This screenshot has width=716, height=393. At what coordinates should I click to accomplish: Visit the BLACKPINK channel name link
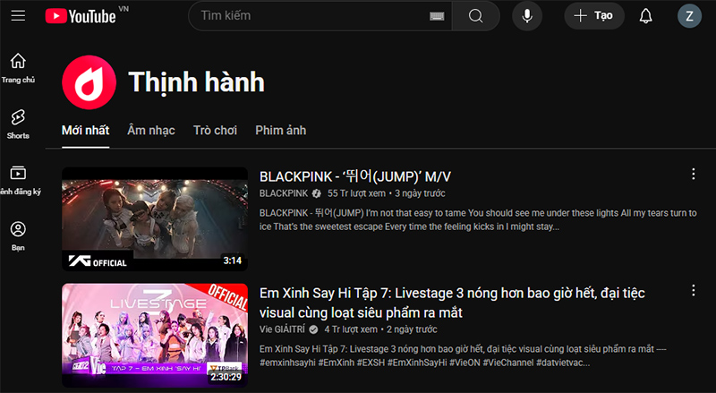284,193
